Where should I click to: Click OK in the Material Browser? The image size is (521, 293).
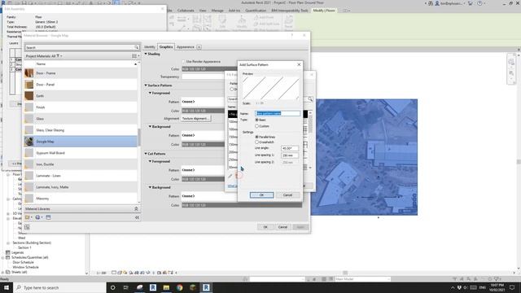(x=265, y=227)
